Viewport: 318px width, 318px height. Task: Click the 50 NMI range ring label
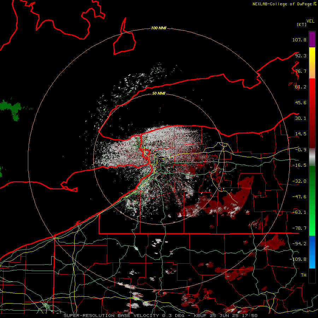tap(159, 93)
